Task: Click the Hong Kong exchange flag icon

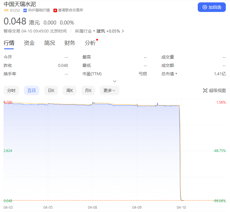Action: click(55, 10)
